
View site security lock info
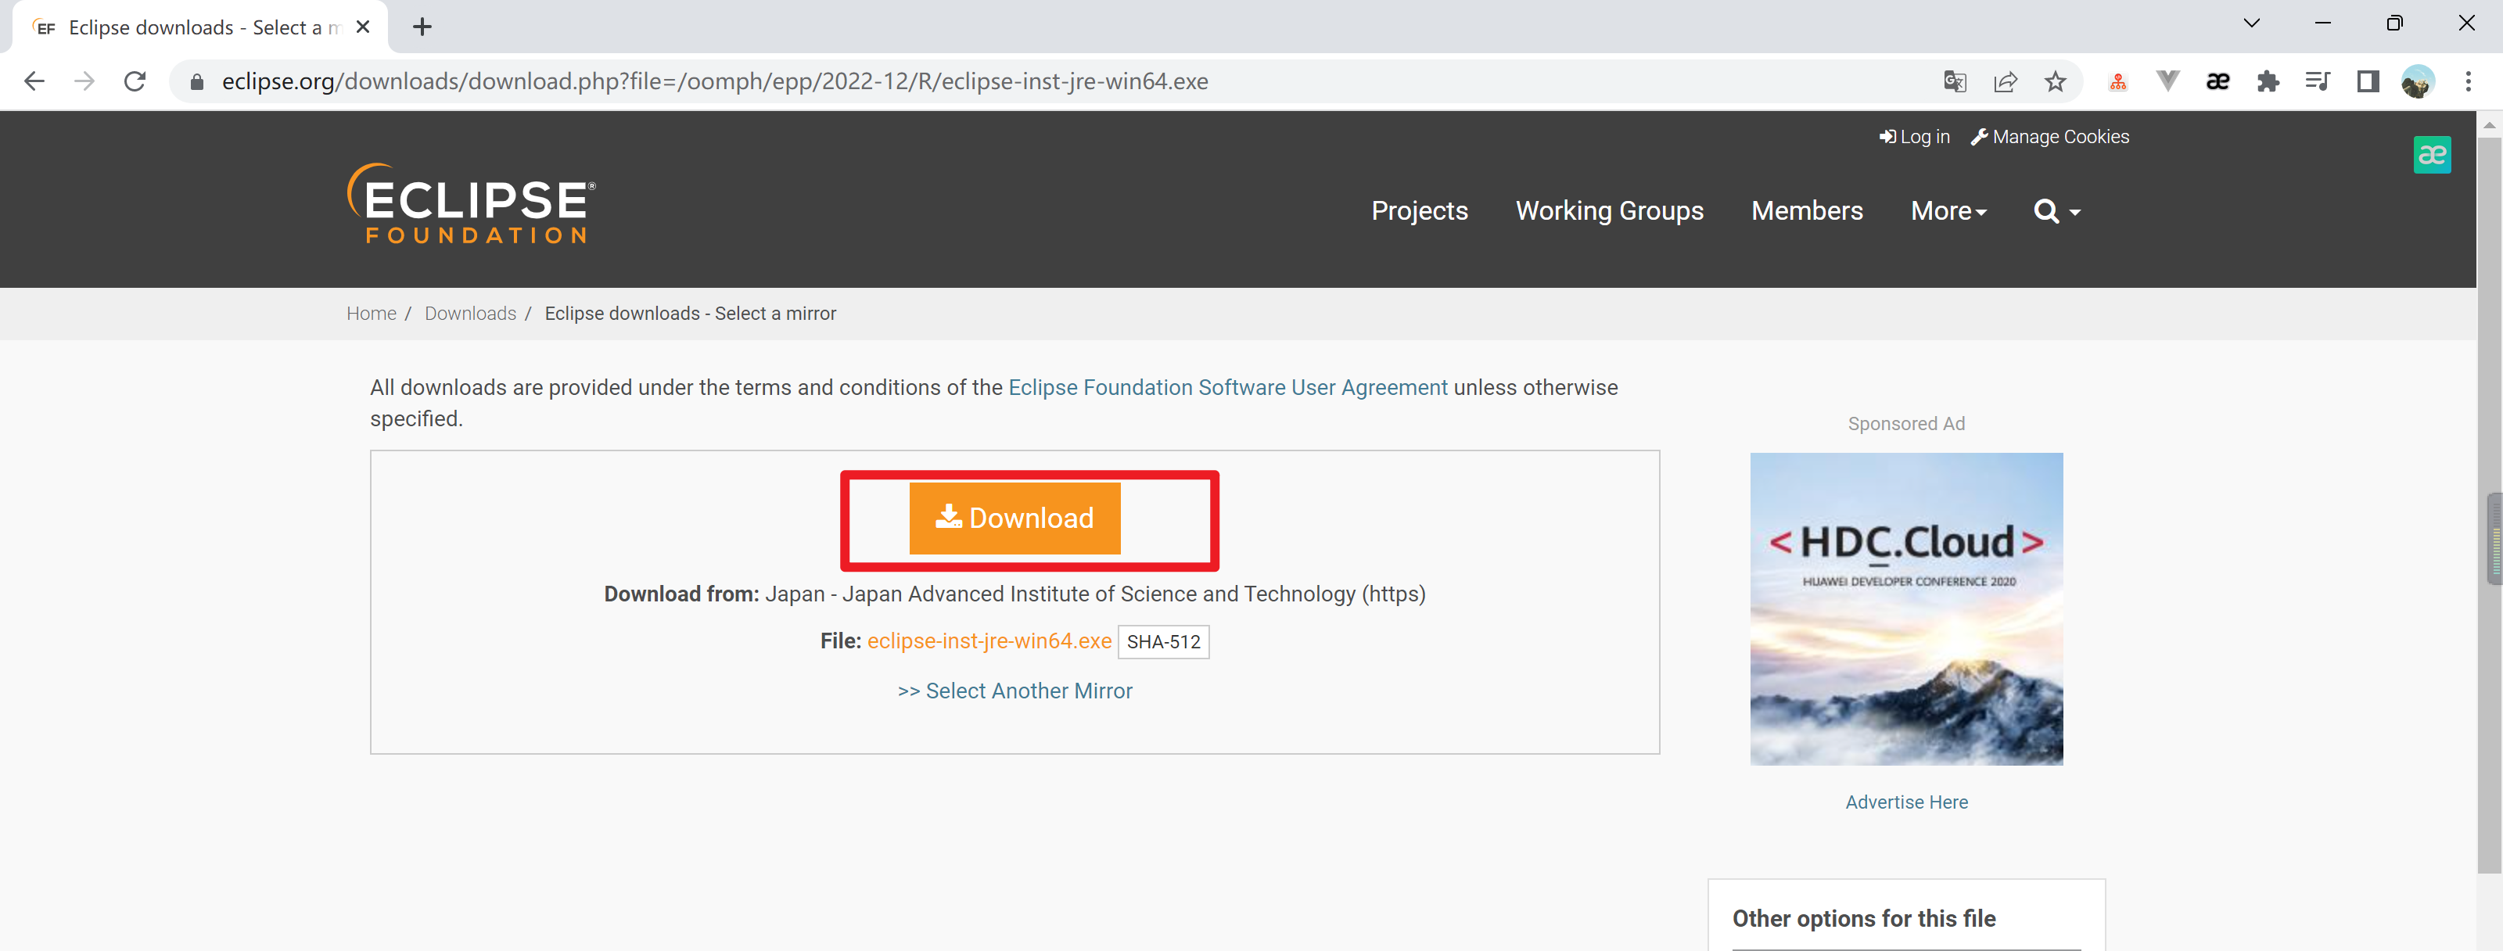[197, 81]
